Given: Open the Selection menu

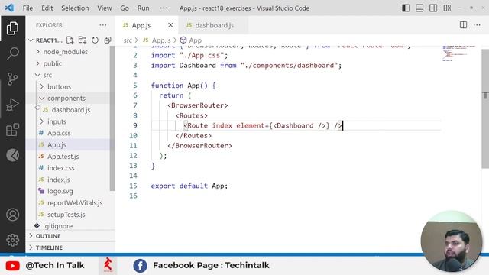Looking at the screenshot, I should point(75,8).
